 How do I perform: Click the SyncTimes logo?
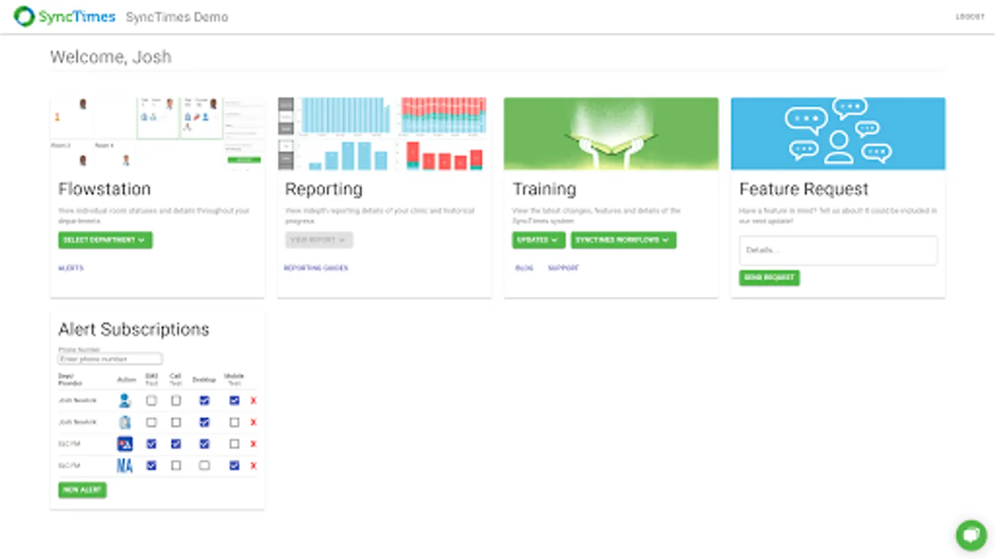pos(65,17)
